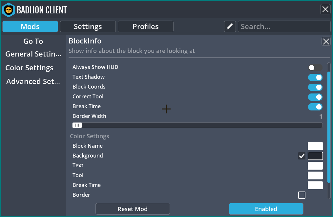
Task: Turn off Text Shadow toggle
Action: tap(315, 77)
